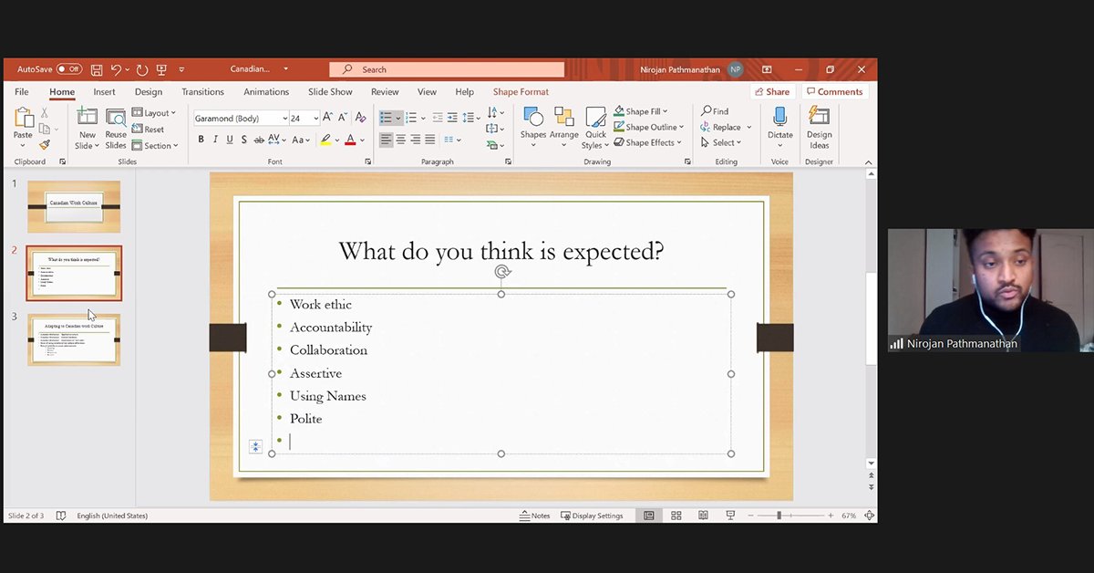Justify the text

430,140
